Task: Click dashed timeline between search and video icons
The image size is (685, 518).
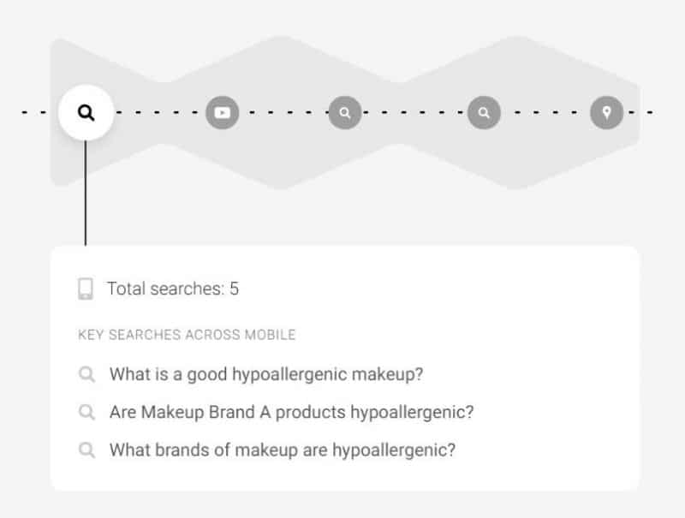Action: [160, 113]
